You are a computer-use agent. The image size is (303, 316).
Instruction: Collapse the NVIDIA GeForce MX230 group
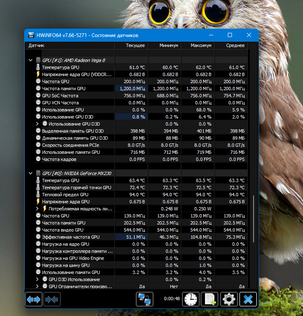[x=31, y=173]
